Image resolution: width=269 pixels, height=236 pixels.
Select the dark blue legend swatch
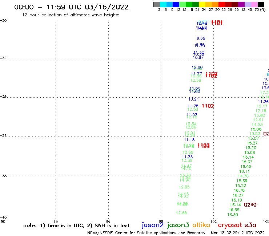click(176, 4)
